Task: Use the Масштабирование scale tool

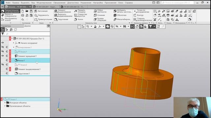Action: (x=122, y=19)
